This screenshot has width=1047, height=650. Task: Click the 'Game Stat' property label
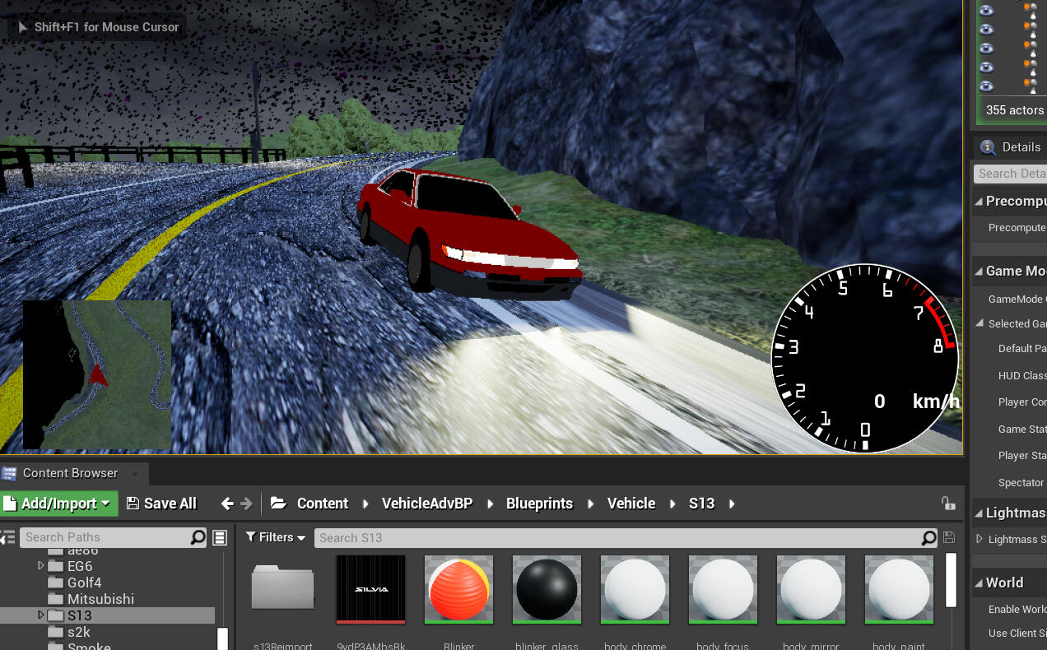(x=1022, y=429)
